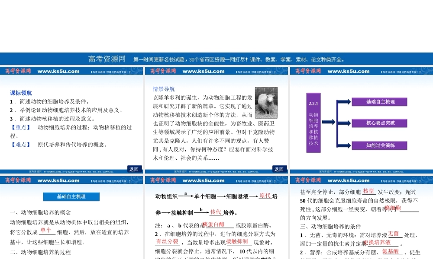Click the 课标领航 heading

pos(21,93)
